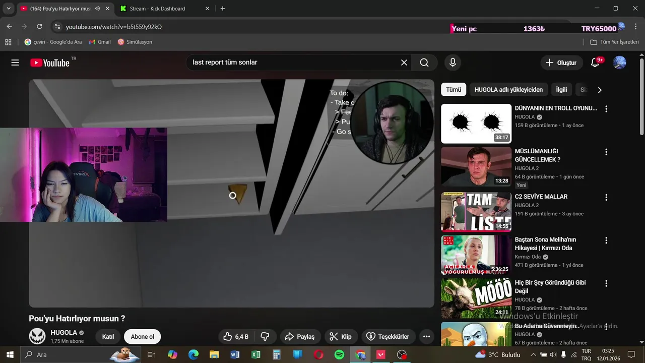
Task: Open Word from the taskbar
Action: pyautogui.click(x=235, y=354)
